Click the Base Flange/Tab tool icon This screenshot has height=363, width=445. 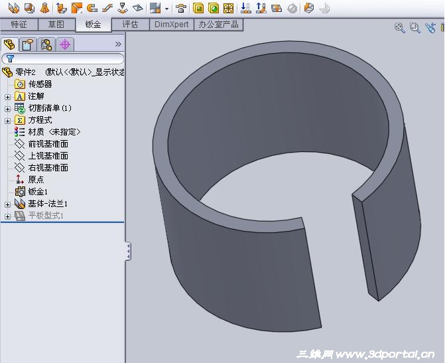pyautogui.click(x=14, y=8)
